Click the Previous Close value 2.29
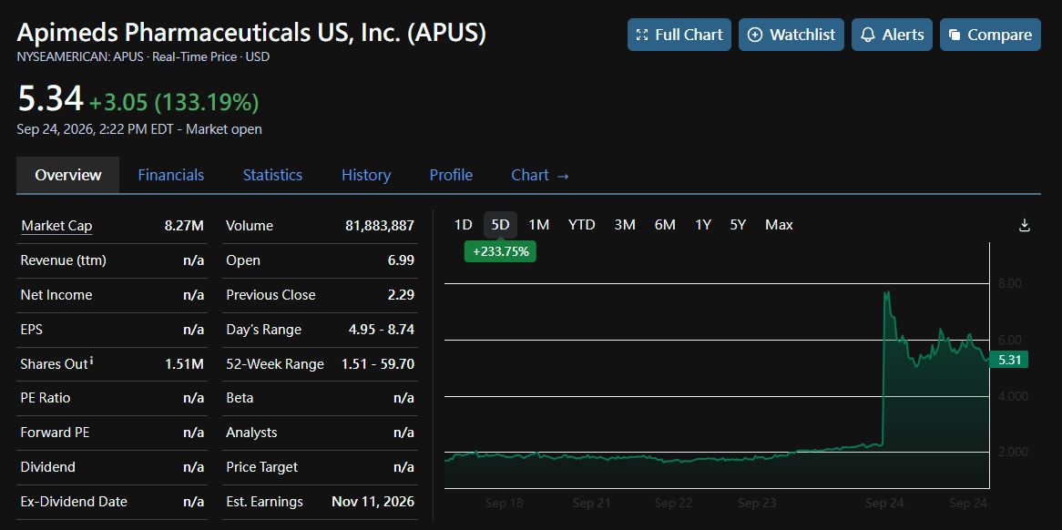 403,295
